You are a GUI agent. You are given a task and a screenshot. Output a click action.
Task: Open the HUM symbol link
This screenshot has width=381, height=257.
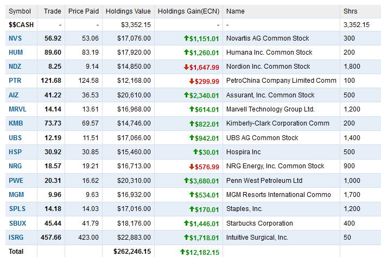tap(16, 52)
